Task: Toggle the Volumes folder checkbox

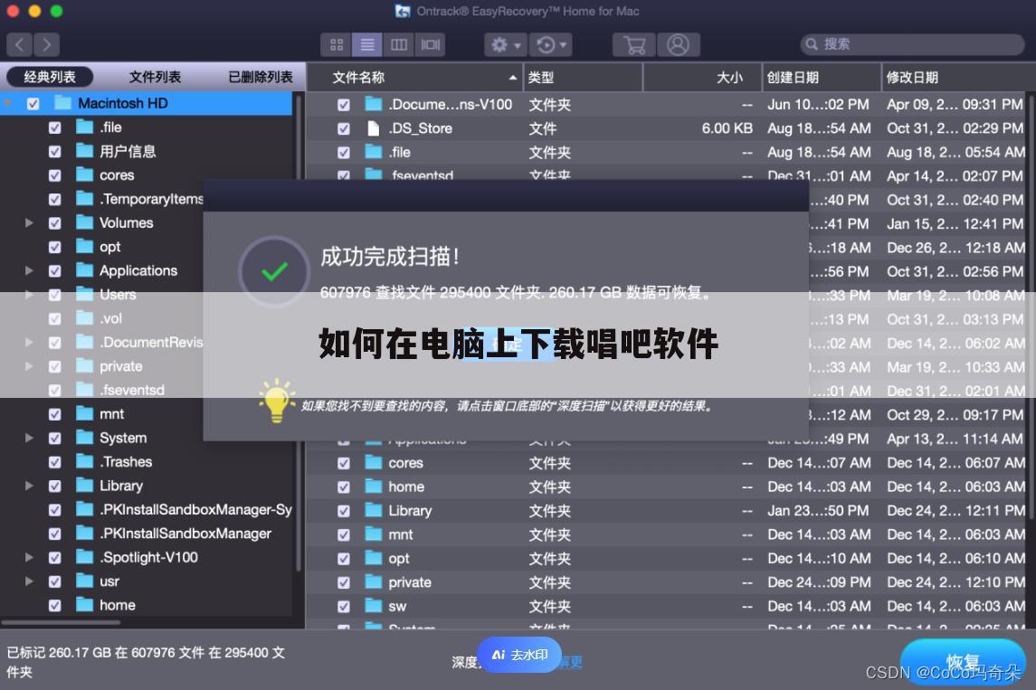Action: tap(55, 223)
